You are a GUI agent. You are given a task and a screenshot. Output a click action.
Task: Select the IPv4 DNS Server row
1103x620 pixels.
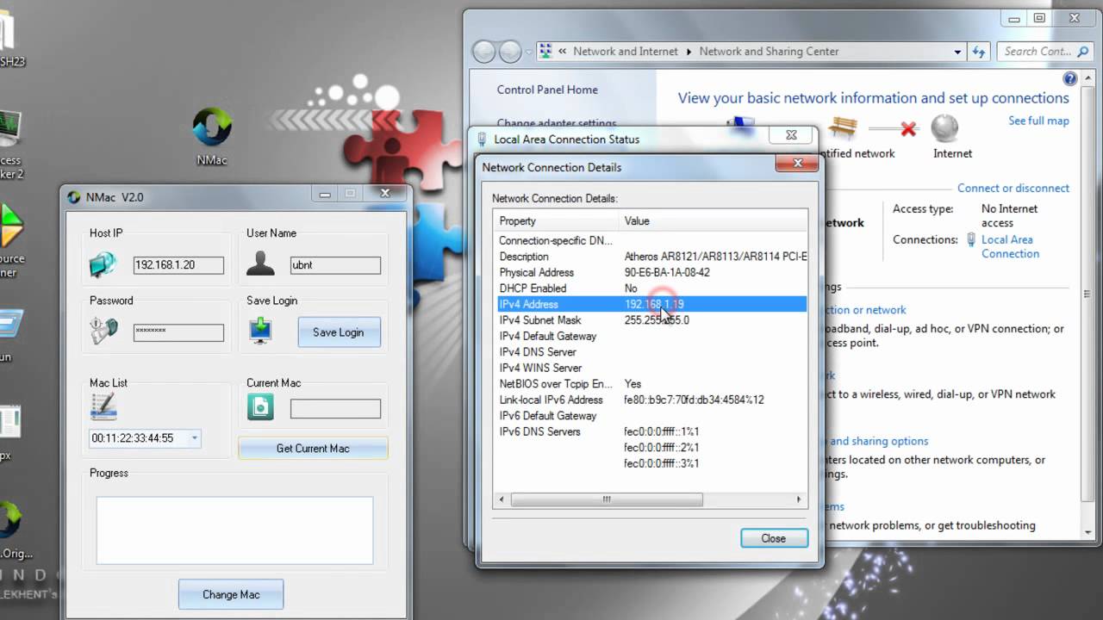coord(651,352)
